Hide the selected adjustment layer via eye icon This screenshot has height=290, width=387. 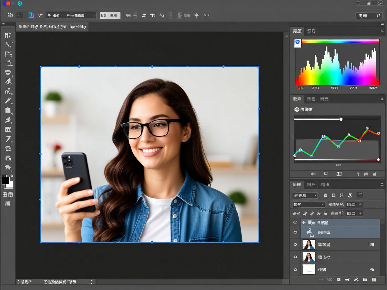coord(295,232)
